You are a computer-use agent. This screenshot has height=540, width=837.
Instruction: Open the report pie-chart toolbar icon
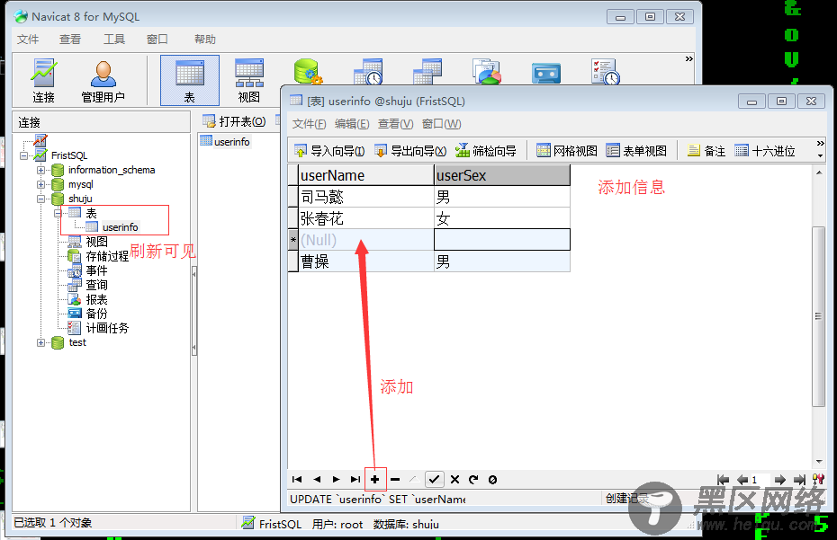pyautogui.click(x=486, y=72)
